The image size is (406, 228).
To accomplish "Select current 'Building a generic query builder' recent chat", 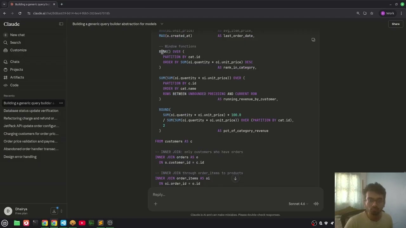I will click(x=29, y=103).
